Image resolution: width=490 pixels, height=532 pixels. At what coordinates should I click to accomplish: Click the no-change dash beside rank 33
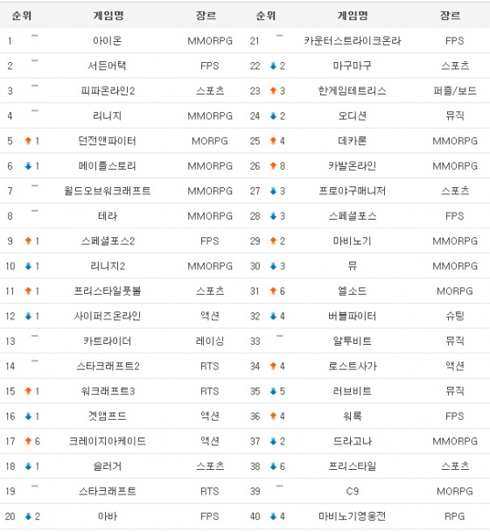tap(280, 336)
